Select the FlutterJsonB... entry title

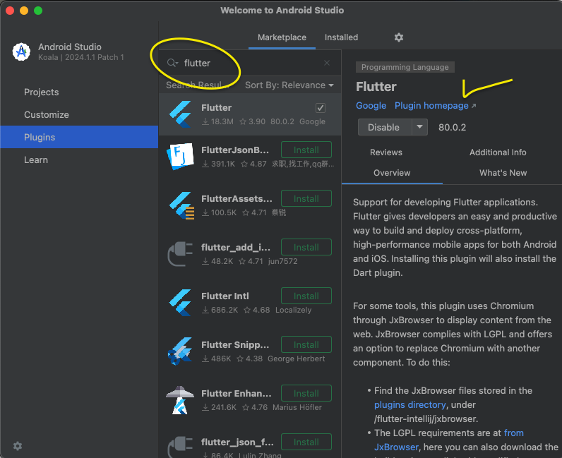tap(235, 150)
